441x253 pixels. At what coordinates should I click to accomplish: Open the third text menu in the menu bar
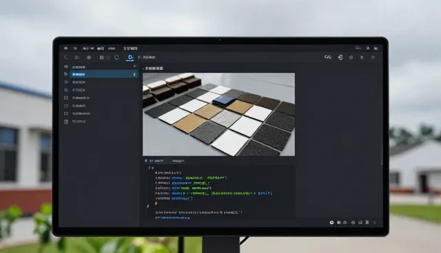click(101, 48)
